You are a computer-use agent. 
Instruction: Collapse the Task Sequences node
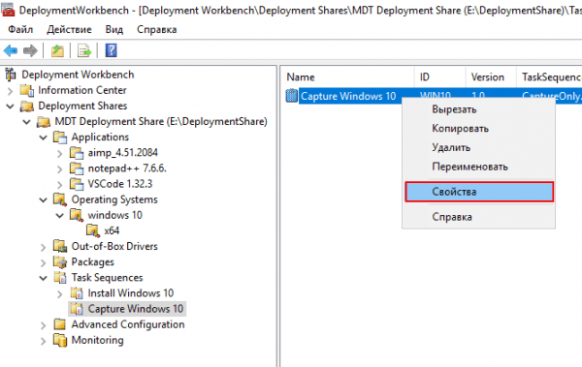click(x=44, y=278)
